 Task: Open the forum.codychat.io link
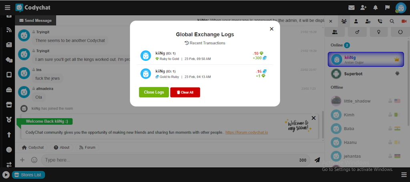(247, 132)
